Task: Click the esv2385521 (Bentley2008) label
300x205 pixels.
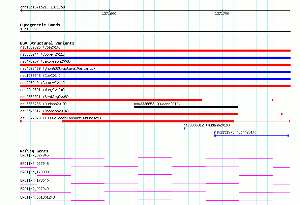Action: click(x=44, y=97)
